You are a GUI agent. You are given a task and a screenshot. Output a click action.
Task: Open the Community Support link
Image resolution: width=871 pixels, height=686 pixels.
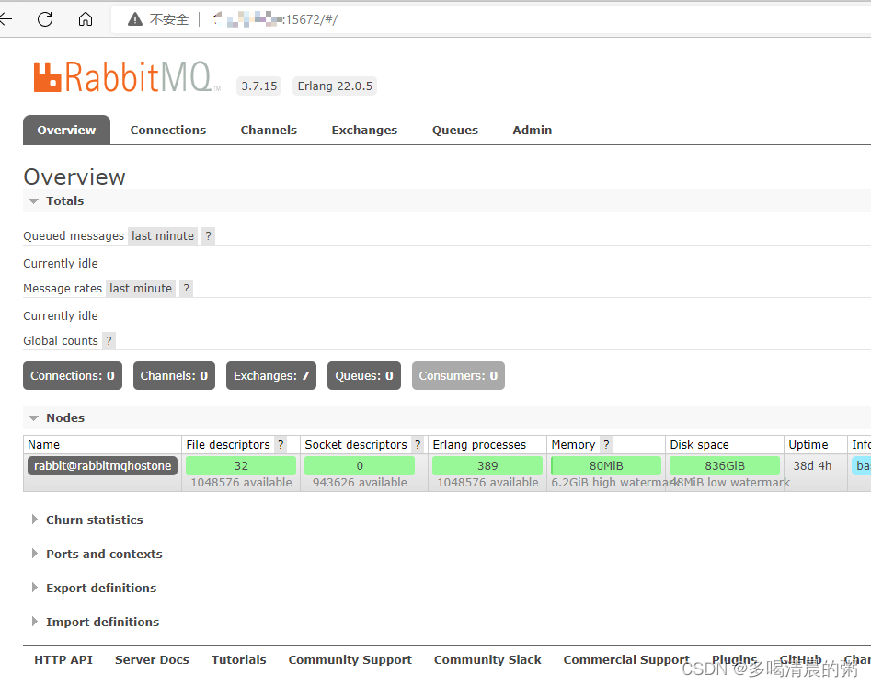[350, 660]
